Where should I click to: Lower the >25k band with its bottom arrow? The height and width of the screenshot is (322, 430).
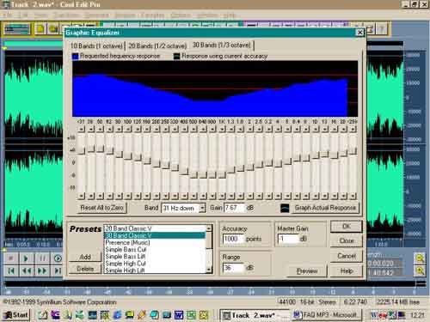(353, 196)
